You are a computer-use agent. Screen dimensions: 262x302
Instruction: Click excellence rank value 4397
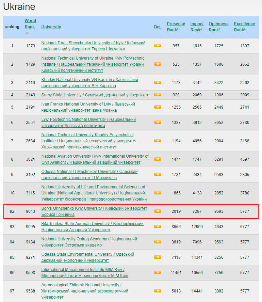pos(245,159)
